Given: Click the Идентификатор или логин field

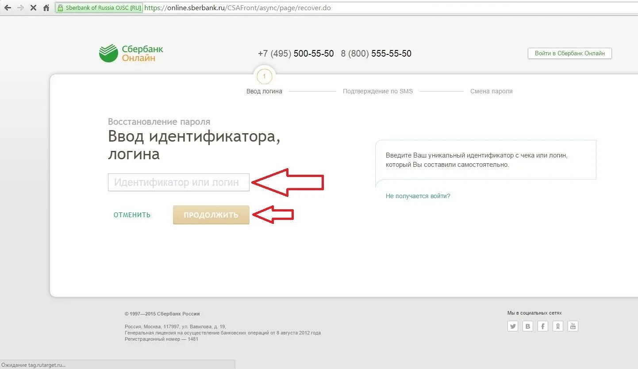Looking at the screenshot, I should (x=179, y=182).
